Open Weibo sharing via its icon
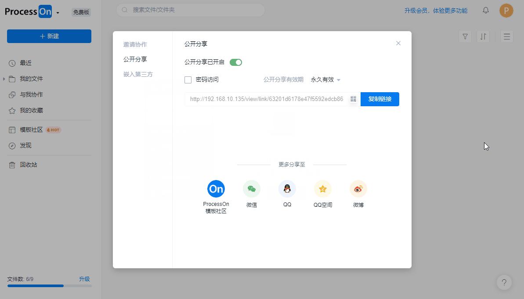Image resolution: width=524 pixels, height=299 pixels. pyautogui.click(x=358, y=188)
